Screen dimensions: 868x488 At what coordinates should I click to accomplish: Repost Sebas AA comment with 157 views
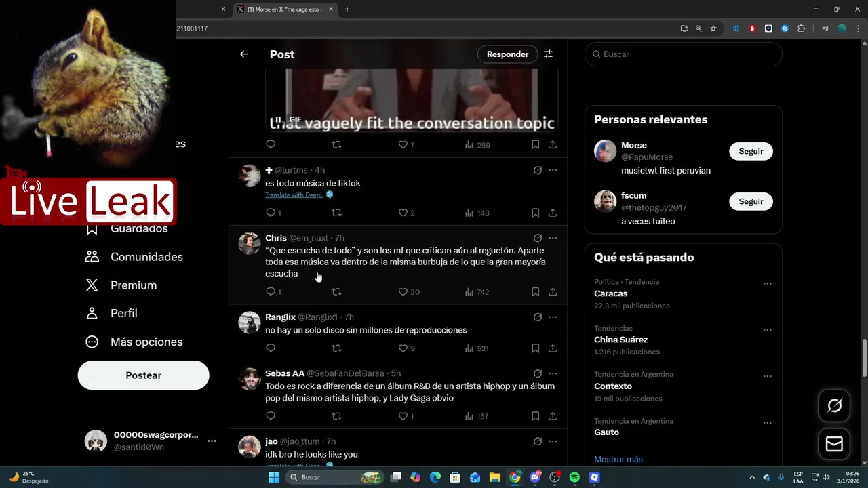coord(336,416)
